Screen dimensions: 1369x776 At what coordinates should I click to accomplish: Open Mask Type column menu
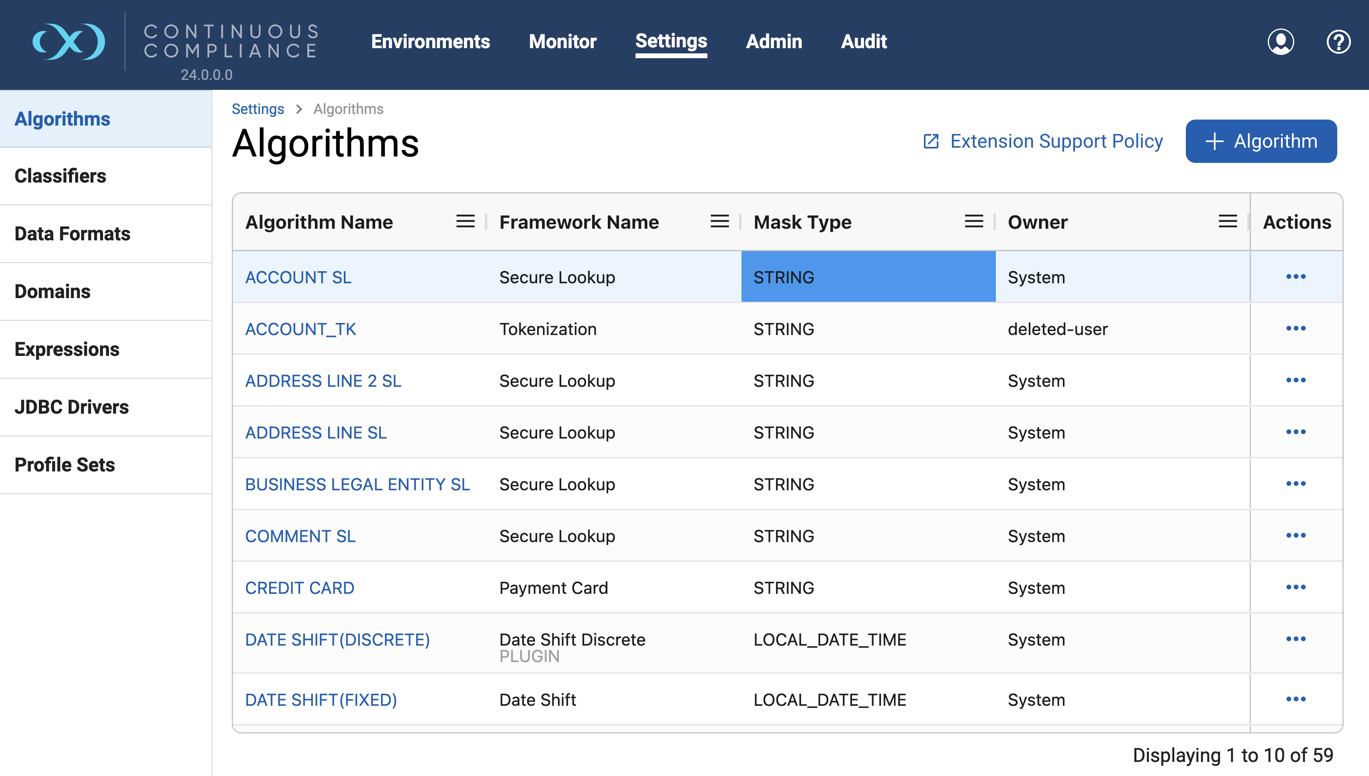click(974, 222)
